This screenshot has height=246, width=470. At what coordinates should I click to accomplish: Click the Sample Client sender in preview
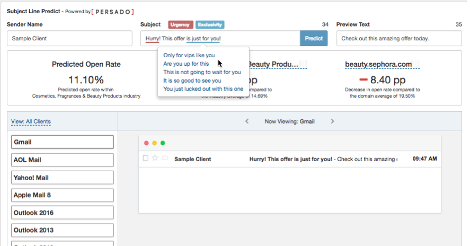tap(193, 159)
